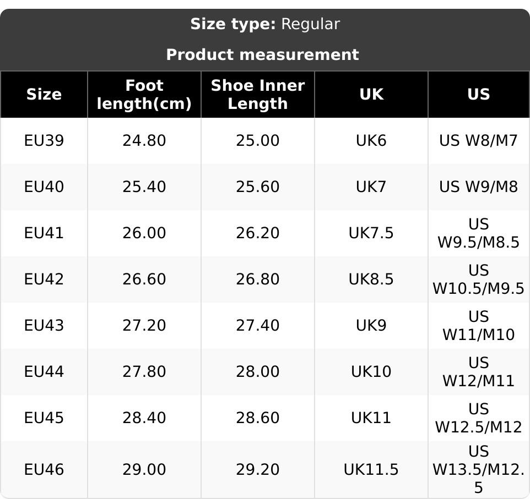Click the UK11.5 cell
This screenshot has width=530, height=499.
tap(371, 470)
